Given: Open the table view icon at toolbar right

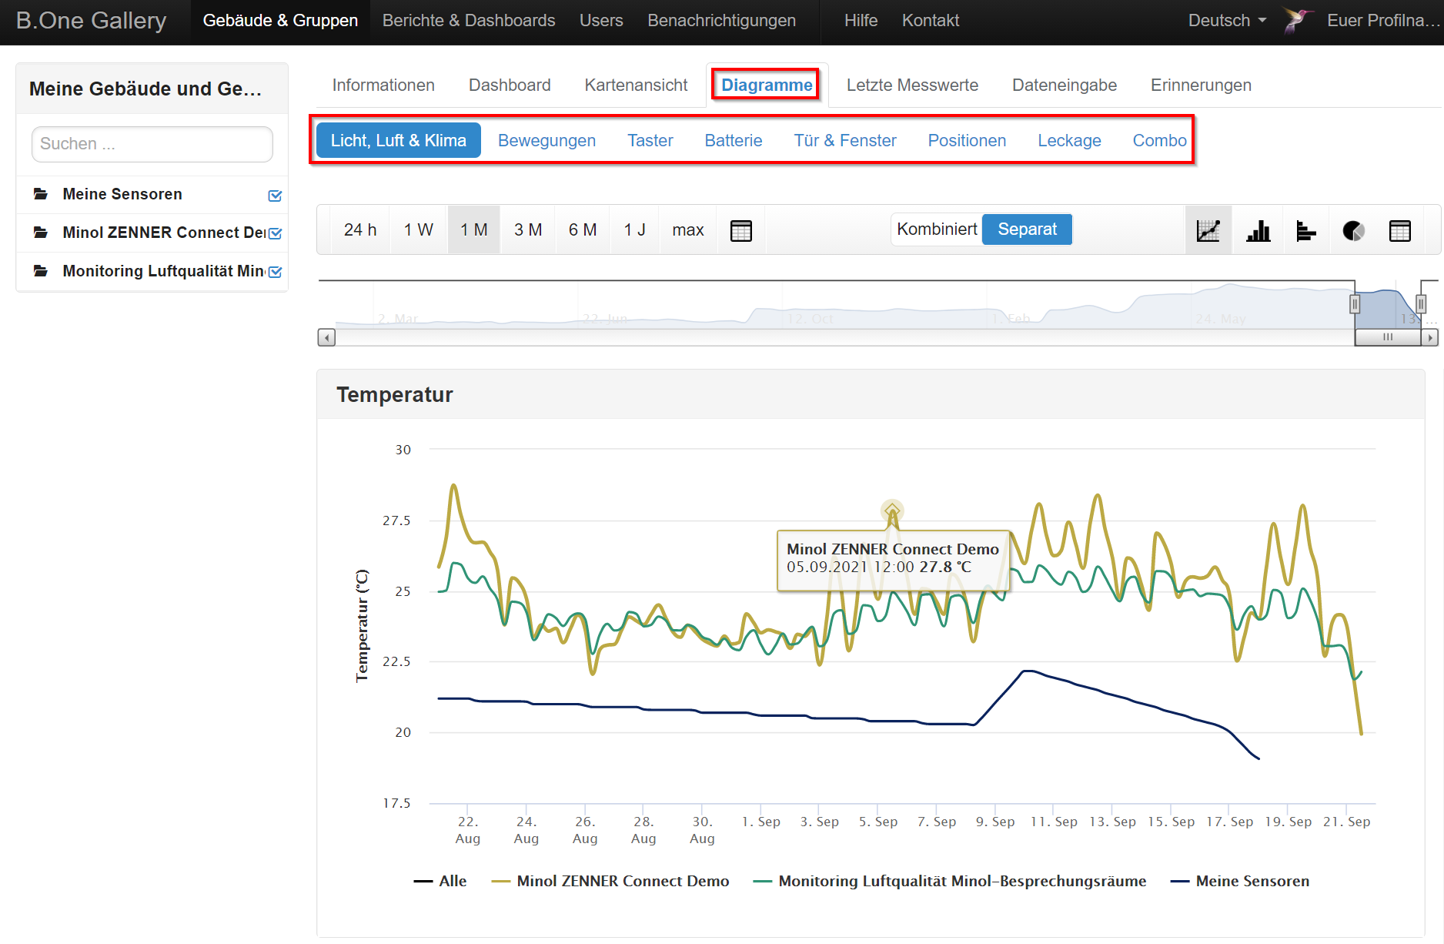Looking at the screenshot, I should click(1400, 230).
